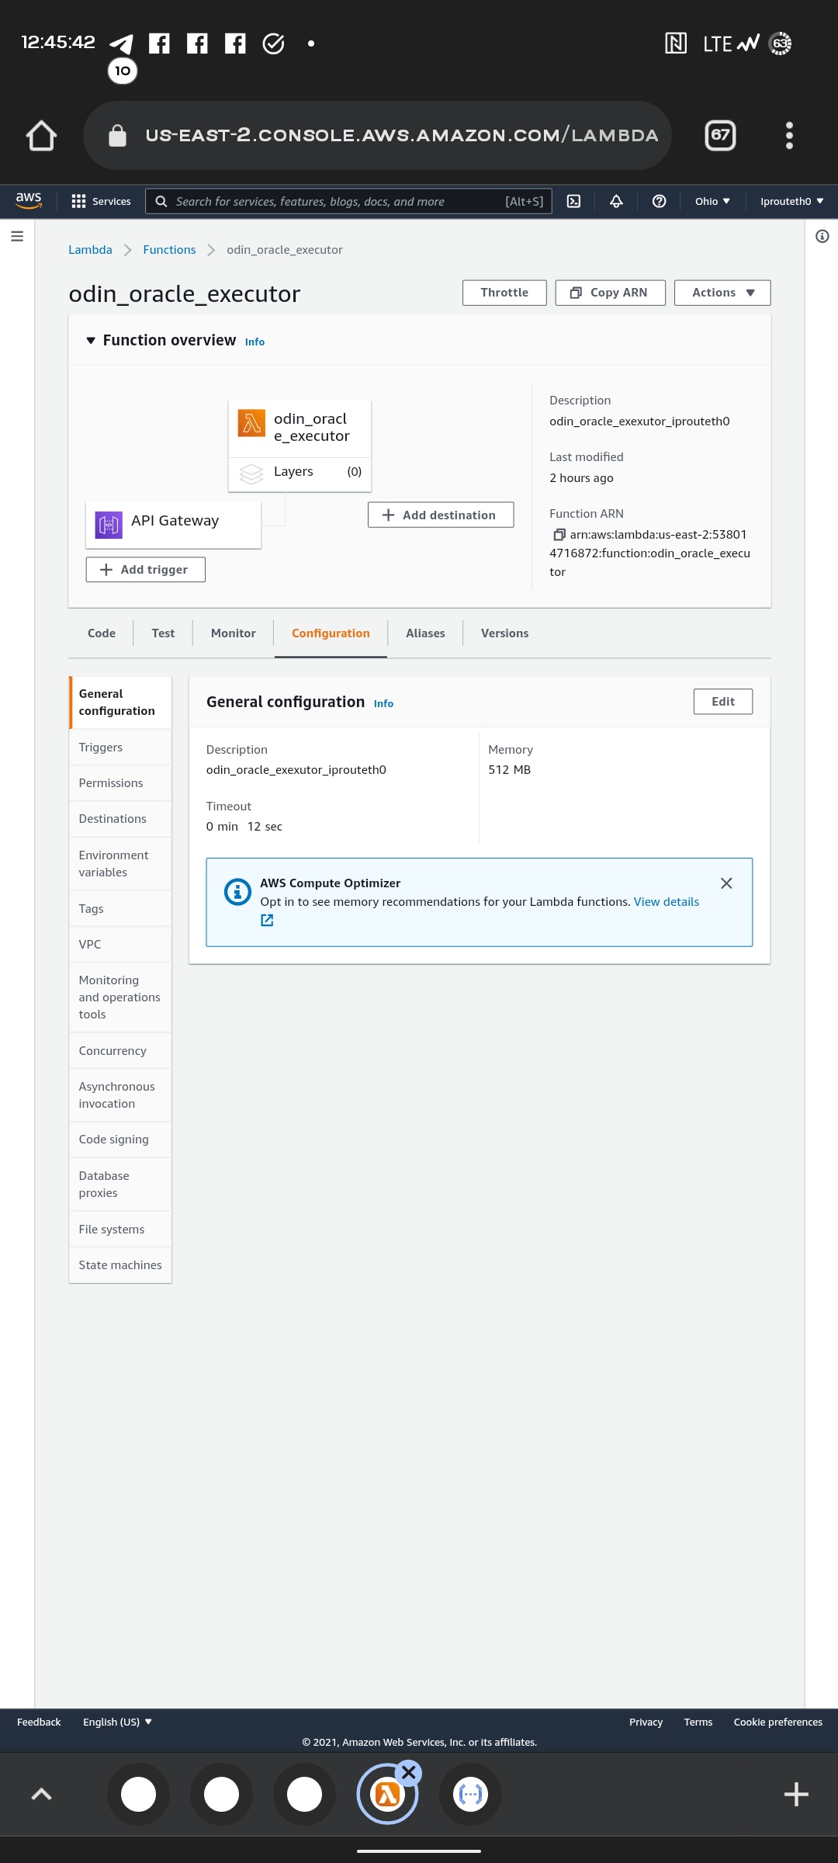Open the help question mark menu
The height and width of the screenshot is (1863, 838).
point(659,201)
